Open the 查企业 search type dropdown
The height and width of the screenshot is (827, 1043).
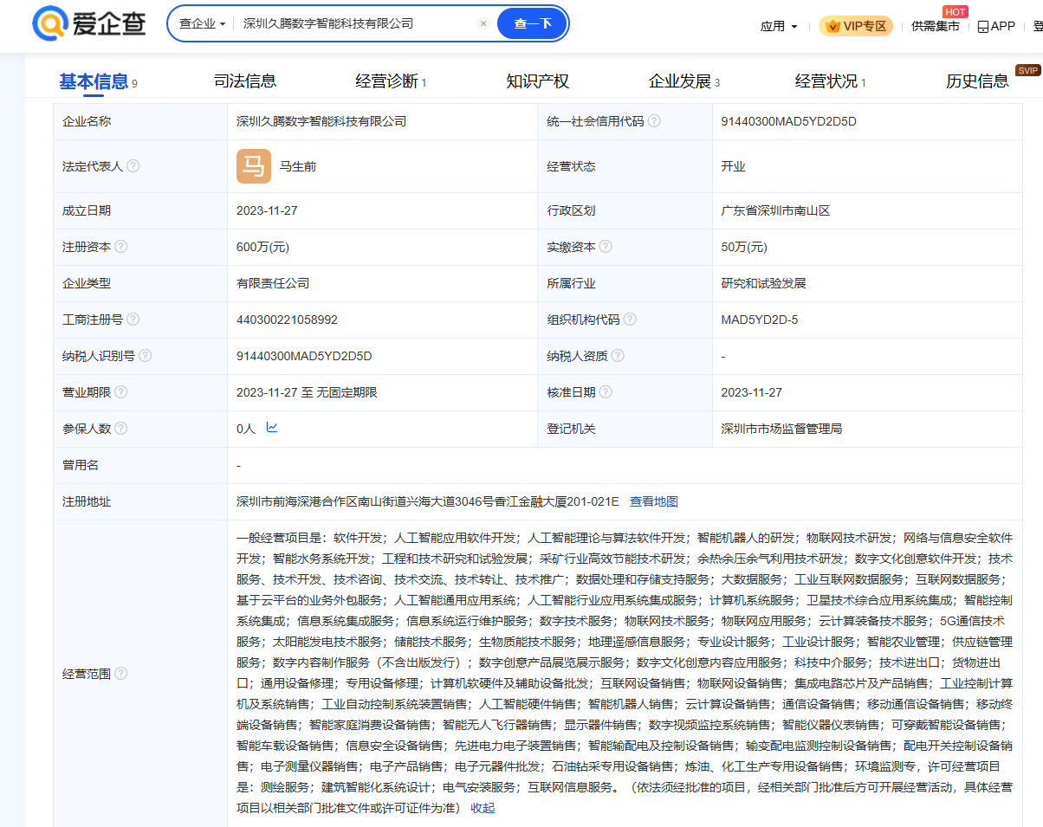[x=202, y=24]
